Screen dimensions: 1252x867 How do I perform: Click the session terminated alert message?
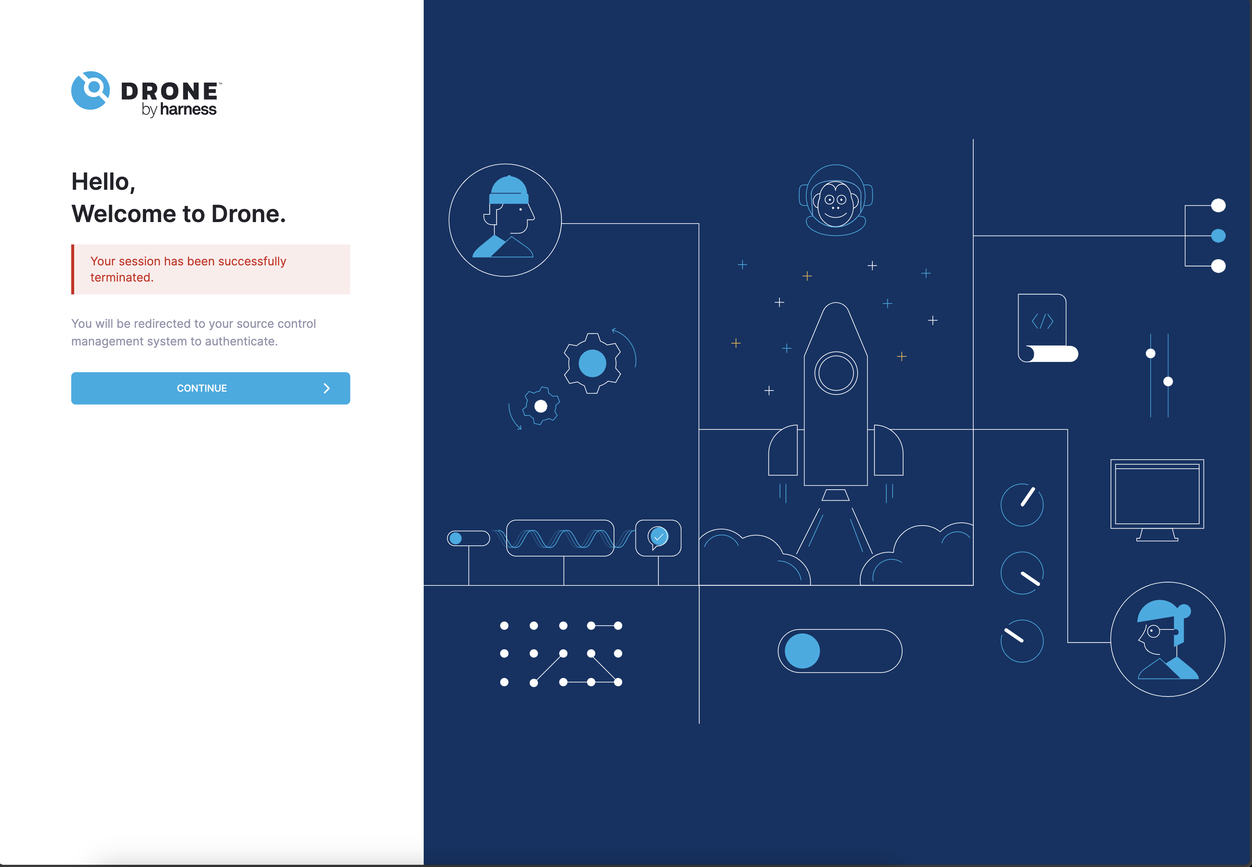coord(211,269)
